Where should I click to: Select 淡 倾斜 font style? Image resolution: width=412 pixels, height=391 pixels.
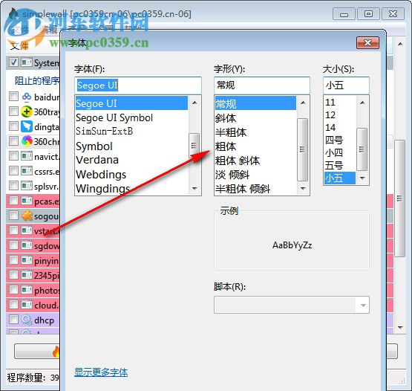pyautogui.click(x=232, y=175)
